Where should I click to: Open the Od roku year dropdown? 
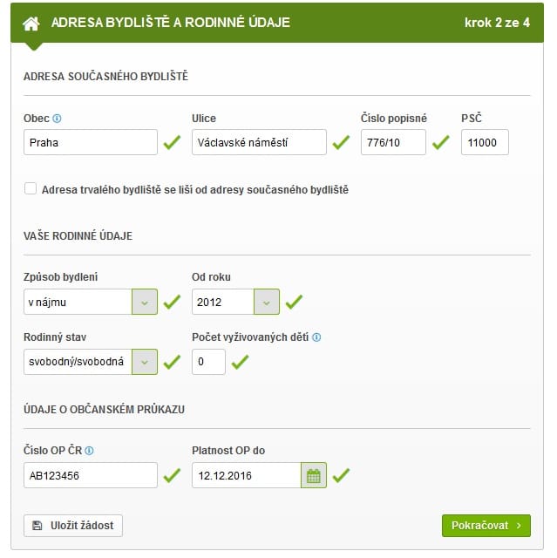point(267,302)
